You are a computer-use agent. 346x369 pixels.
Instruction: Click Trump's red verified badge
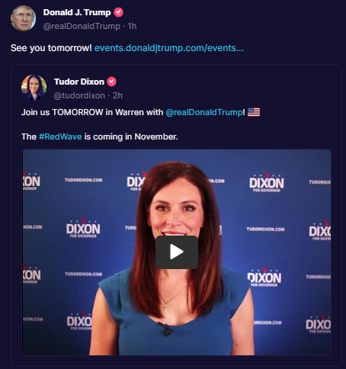point(118,12)
